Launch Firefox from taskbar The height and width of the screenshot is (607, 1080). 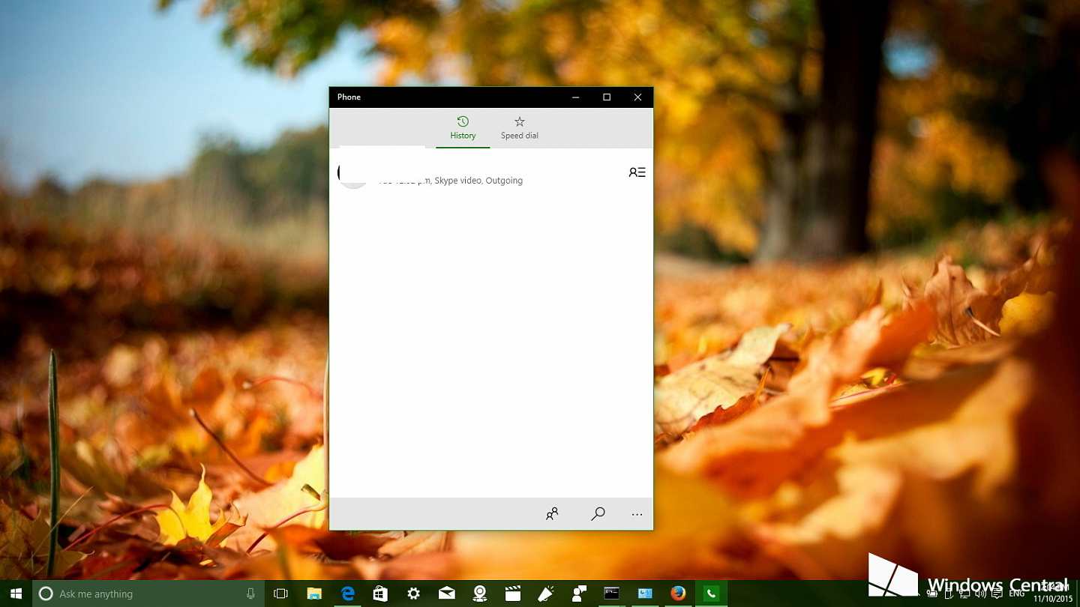coord(678,594)
